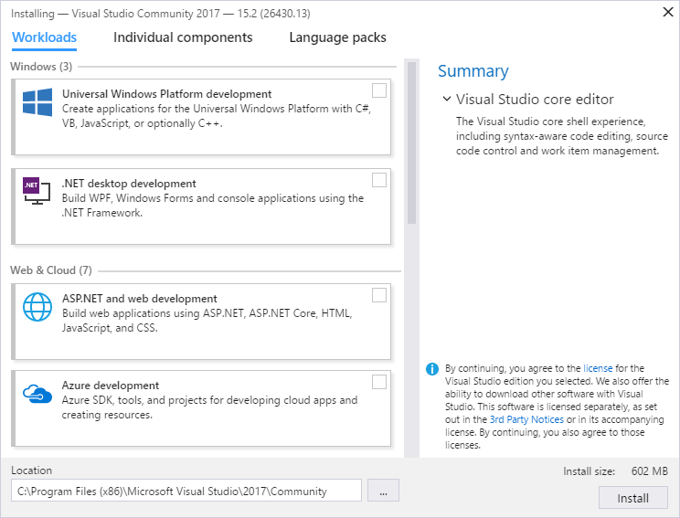The width and height of the screenshot is (680, 518).
Task: Open Workloads tab
Action: point(44,37)
